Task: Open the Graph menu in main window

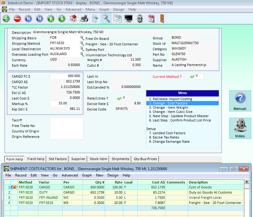Action: point(104,9)
